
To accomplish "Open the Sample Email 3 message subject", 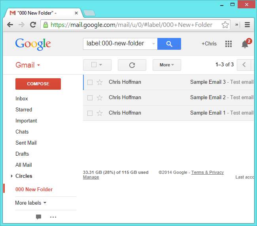I will click(208, 82).
